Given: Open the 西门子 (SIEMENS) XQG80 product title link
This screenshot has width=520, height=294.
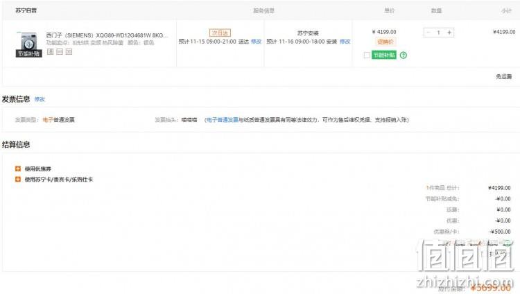Looking at the screenshot, I should (x=107, y=35).
